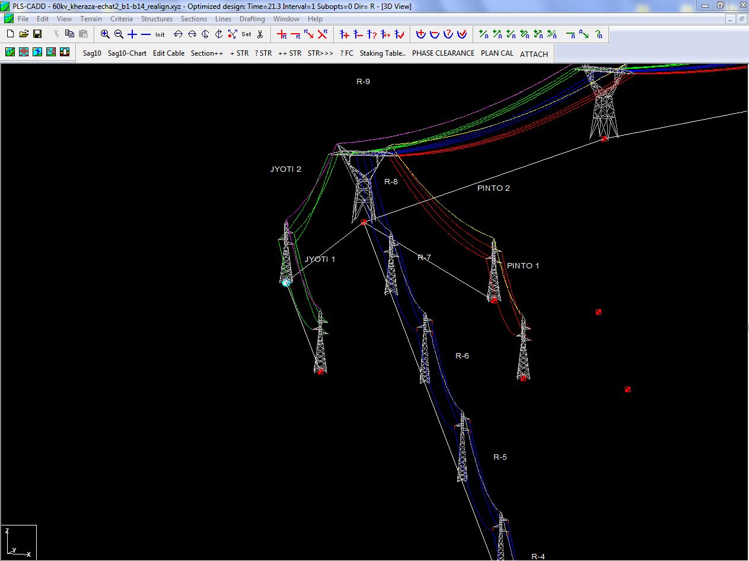Create a new project file
Screen dimensions: 749x561
(9, 34)
